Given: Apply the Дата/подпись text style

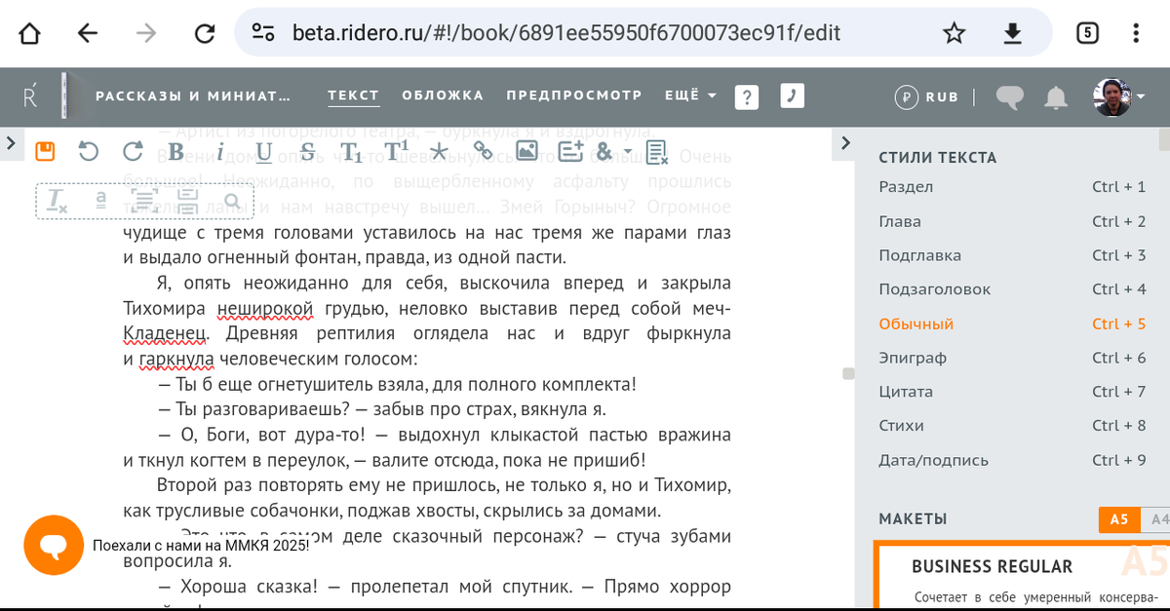Looking at the screenshot, I should [1012, 460].
